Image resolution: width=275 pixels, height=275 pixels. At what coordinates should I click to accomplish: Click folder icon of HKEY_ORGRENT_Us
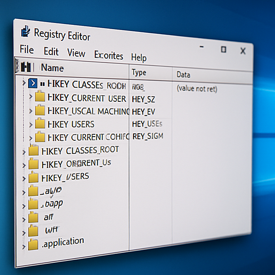click(x=33, y=164)
